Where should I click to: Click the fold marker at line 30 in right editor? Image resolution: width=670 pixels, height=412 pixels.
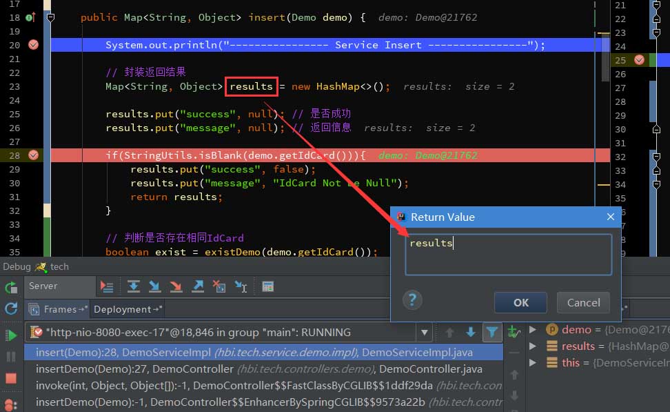(x=657, y=129)
